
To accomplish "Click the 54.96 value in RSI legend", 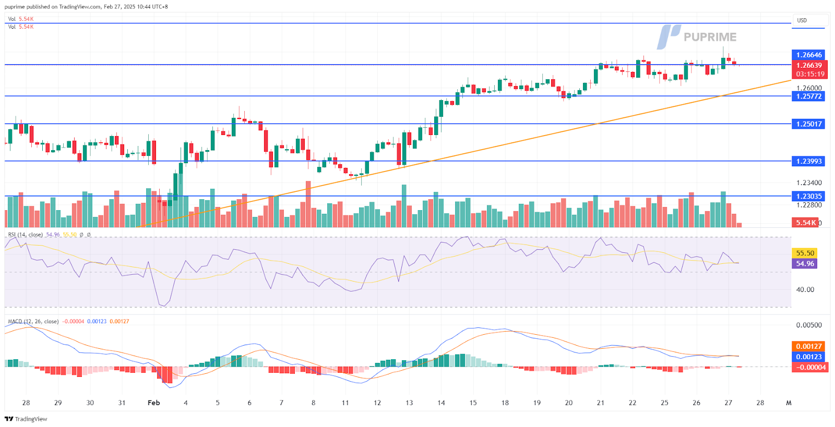I will [x=53, y=235].
